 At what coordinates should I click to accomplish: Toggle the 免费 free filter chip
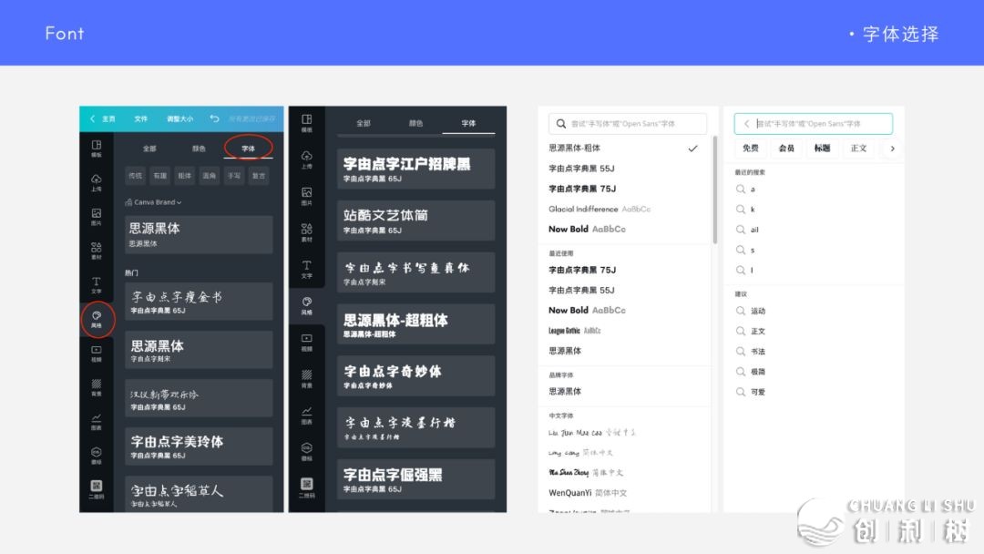tap(750, 149)
